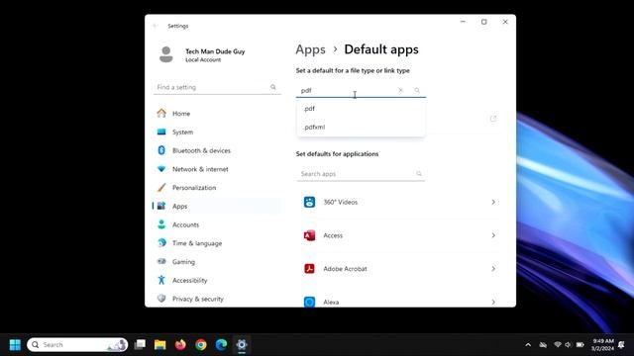634x356 pixels.
Task: Open Access default settings
Action: (399, 235)
